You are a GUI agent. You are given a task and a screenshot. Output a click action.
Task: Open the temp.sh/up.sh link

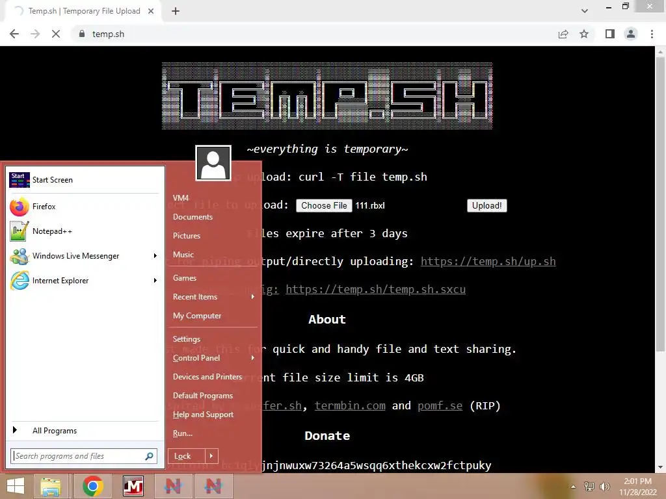[488, 261]
